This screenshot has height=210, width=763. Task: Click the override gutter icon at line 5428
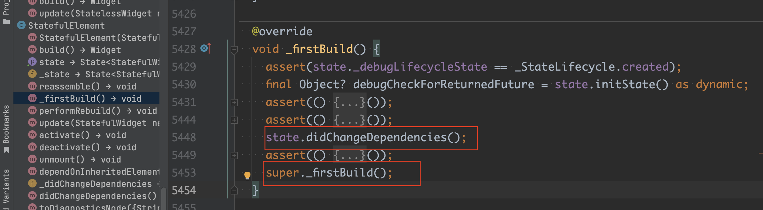tap(206, 48)
